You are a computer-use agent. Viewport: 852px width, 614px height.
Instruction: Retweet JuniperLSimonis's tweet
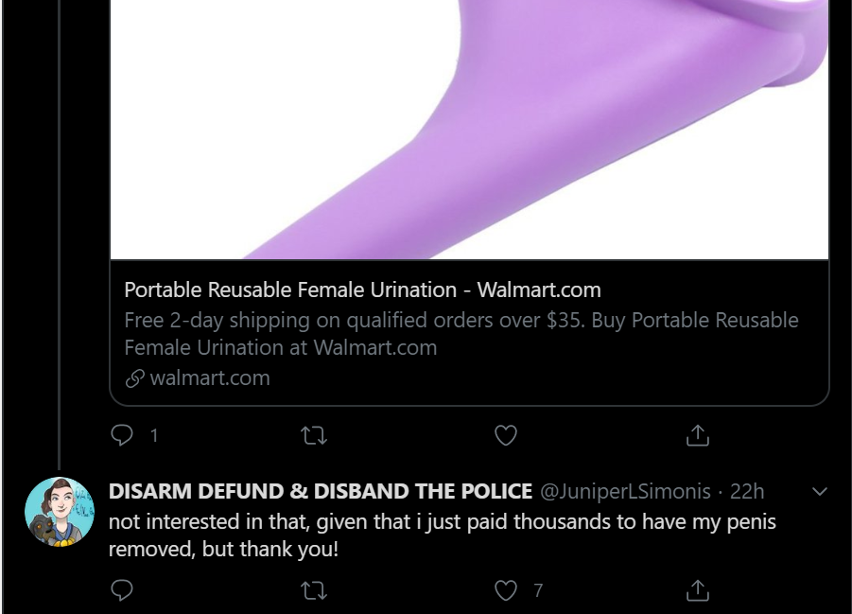click(x=314, y=590)
